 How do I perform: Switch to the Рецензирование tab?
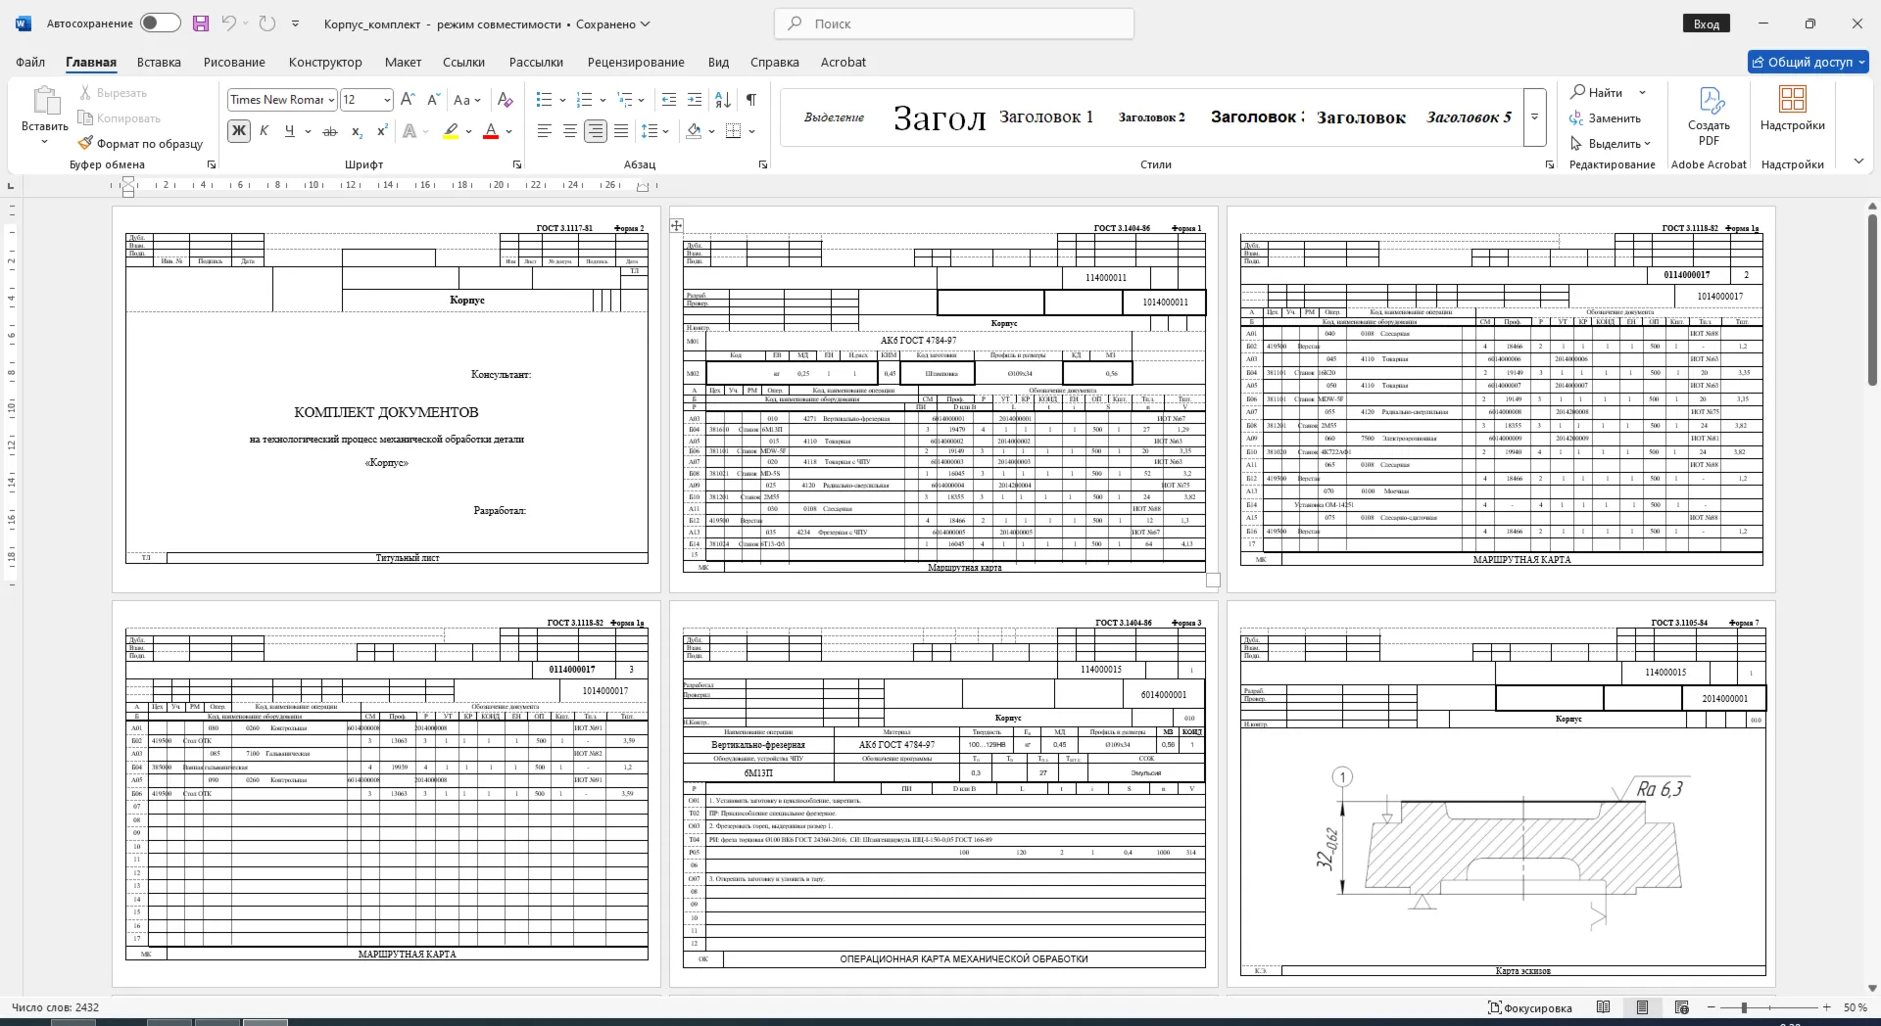tap(636, 62)
